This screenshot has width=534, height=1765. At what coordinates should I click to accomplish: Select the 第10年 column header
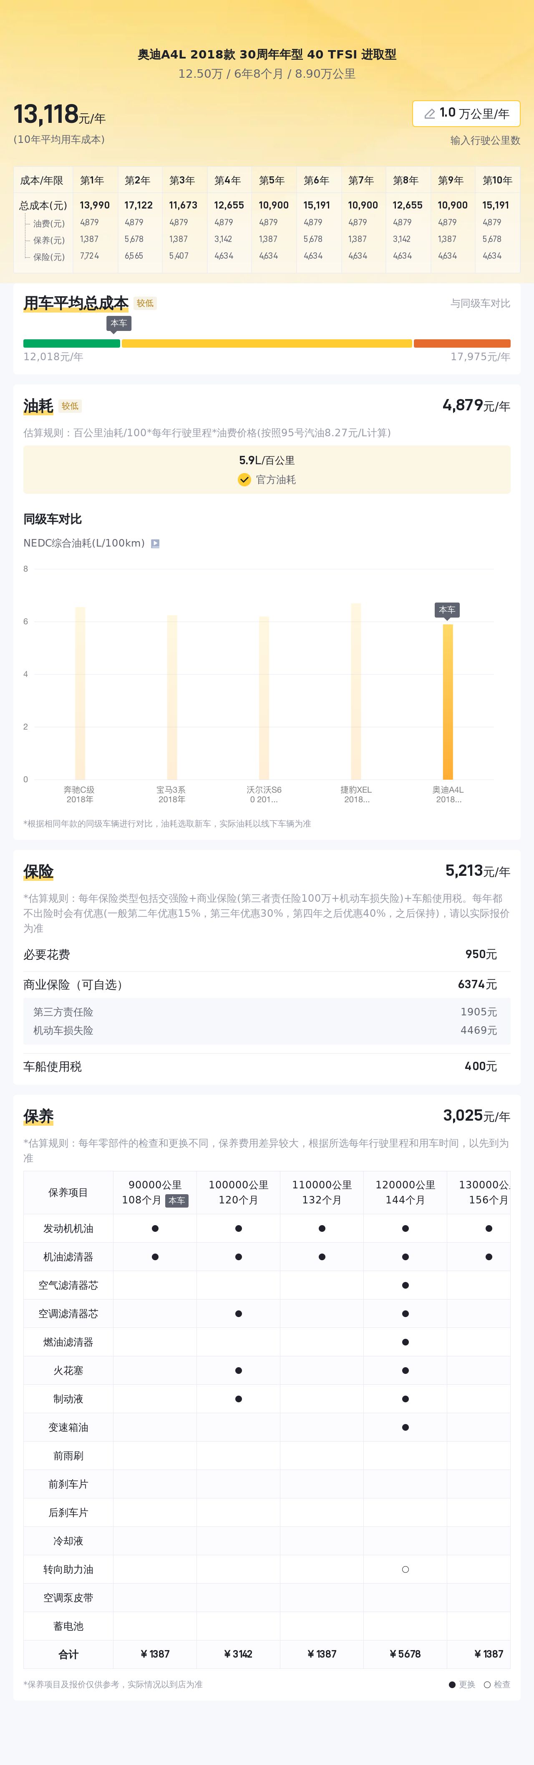(497, 180)
